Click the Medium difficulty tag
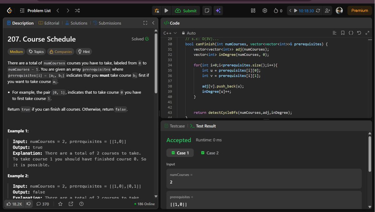The image size is (375, 212). [x=16, y=52]
